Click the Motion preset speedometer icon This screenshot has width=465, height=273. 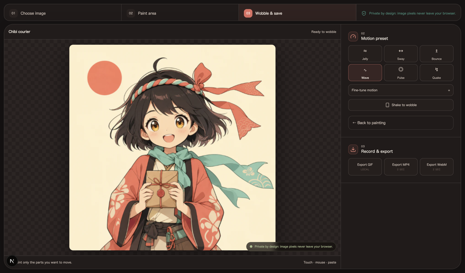353,36
